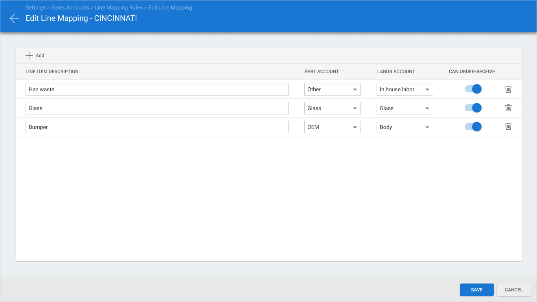This screenshot has height=302, width=537.
Task: Click the Labor Account column header
Action: click(396, 72)
